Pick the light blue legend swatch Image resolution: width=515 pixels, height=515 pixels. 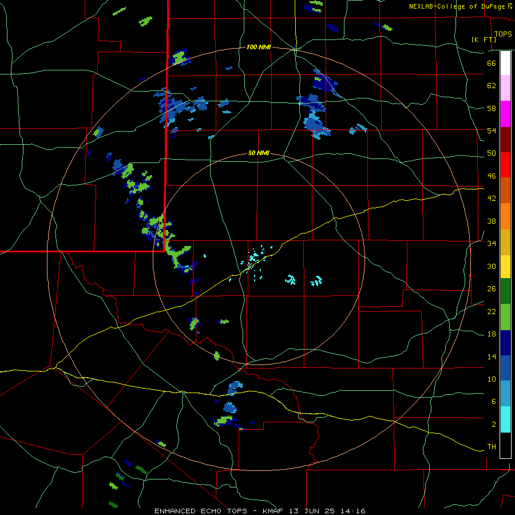coord(505,394)
